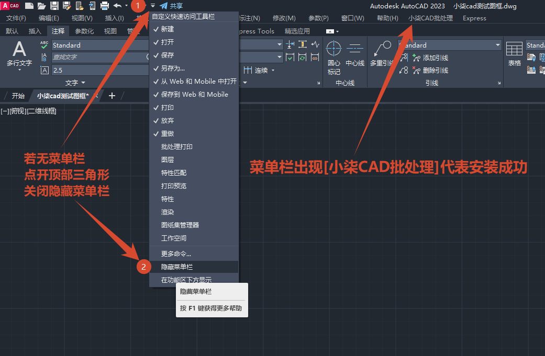Click the 添加引线 add leader tool
Screen dimensions: 545x356
[430, 58]
